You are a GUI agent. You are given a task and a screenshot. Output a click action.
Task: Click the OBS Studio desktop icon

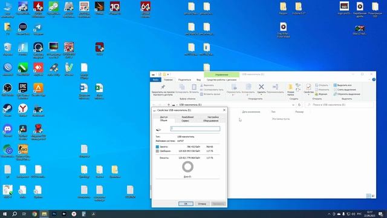[x=8, y=90]
